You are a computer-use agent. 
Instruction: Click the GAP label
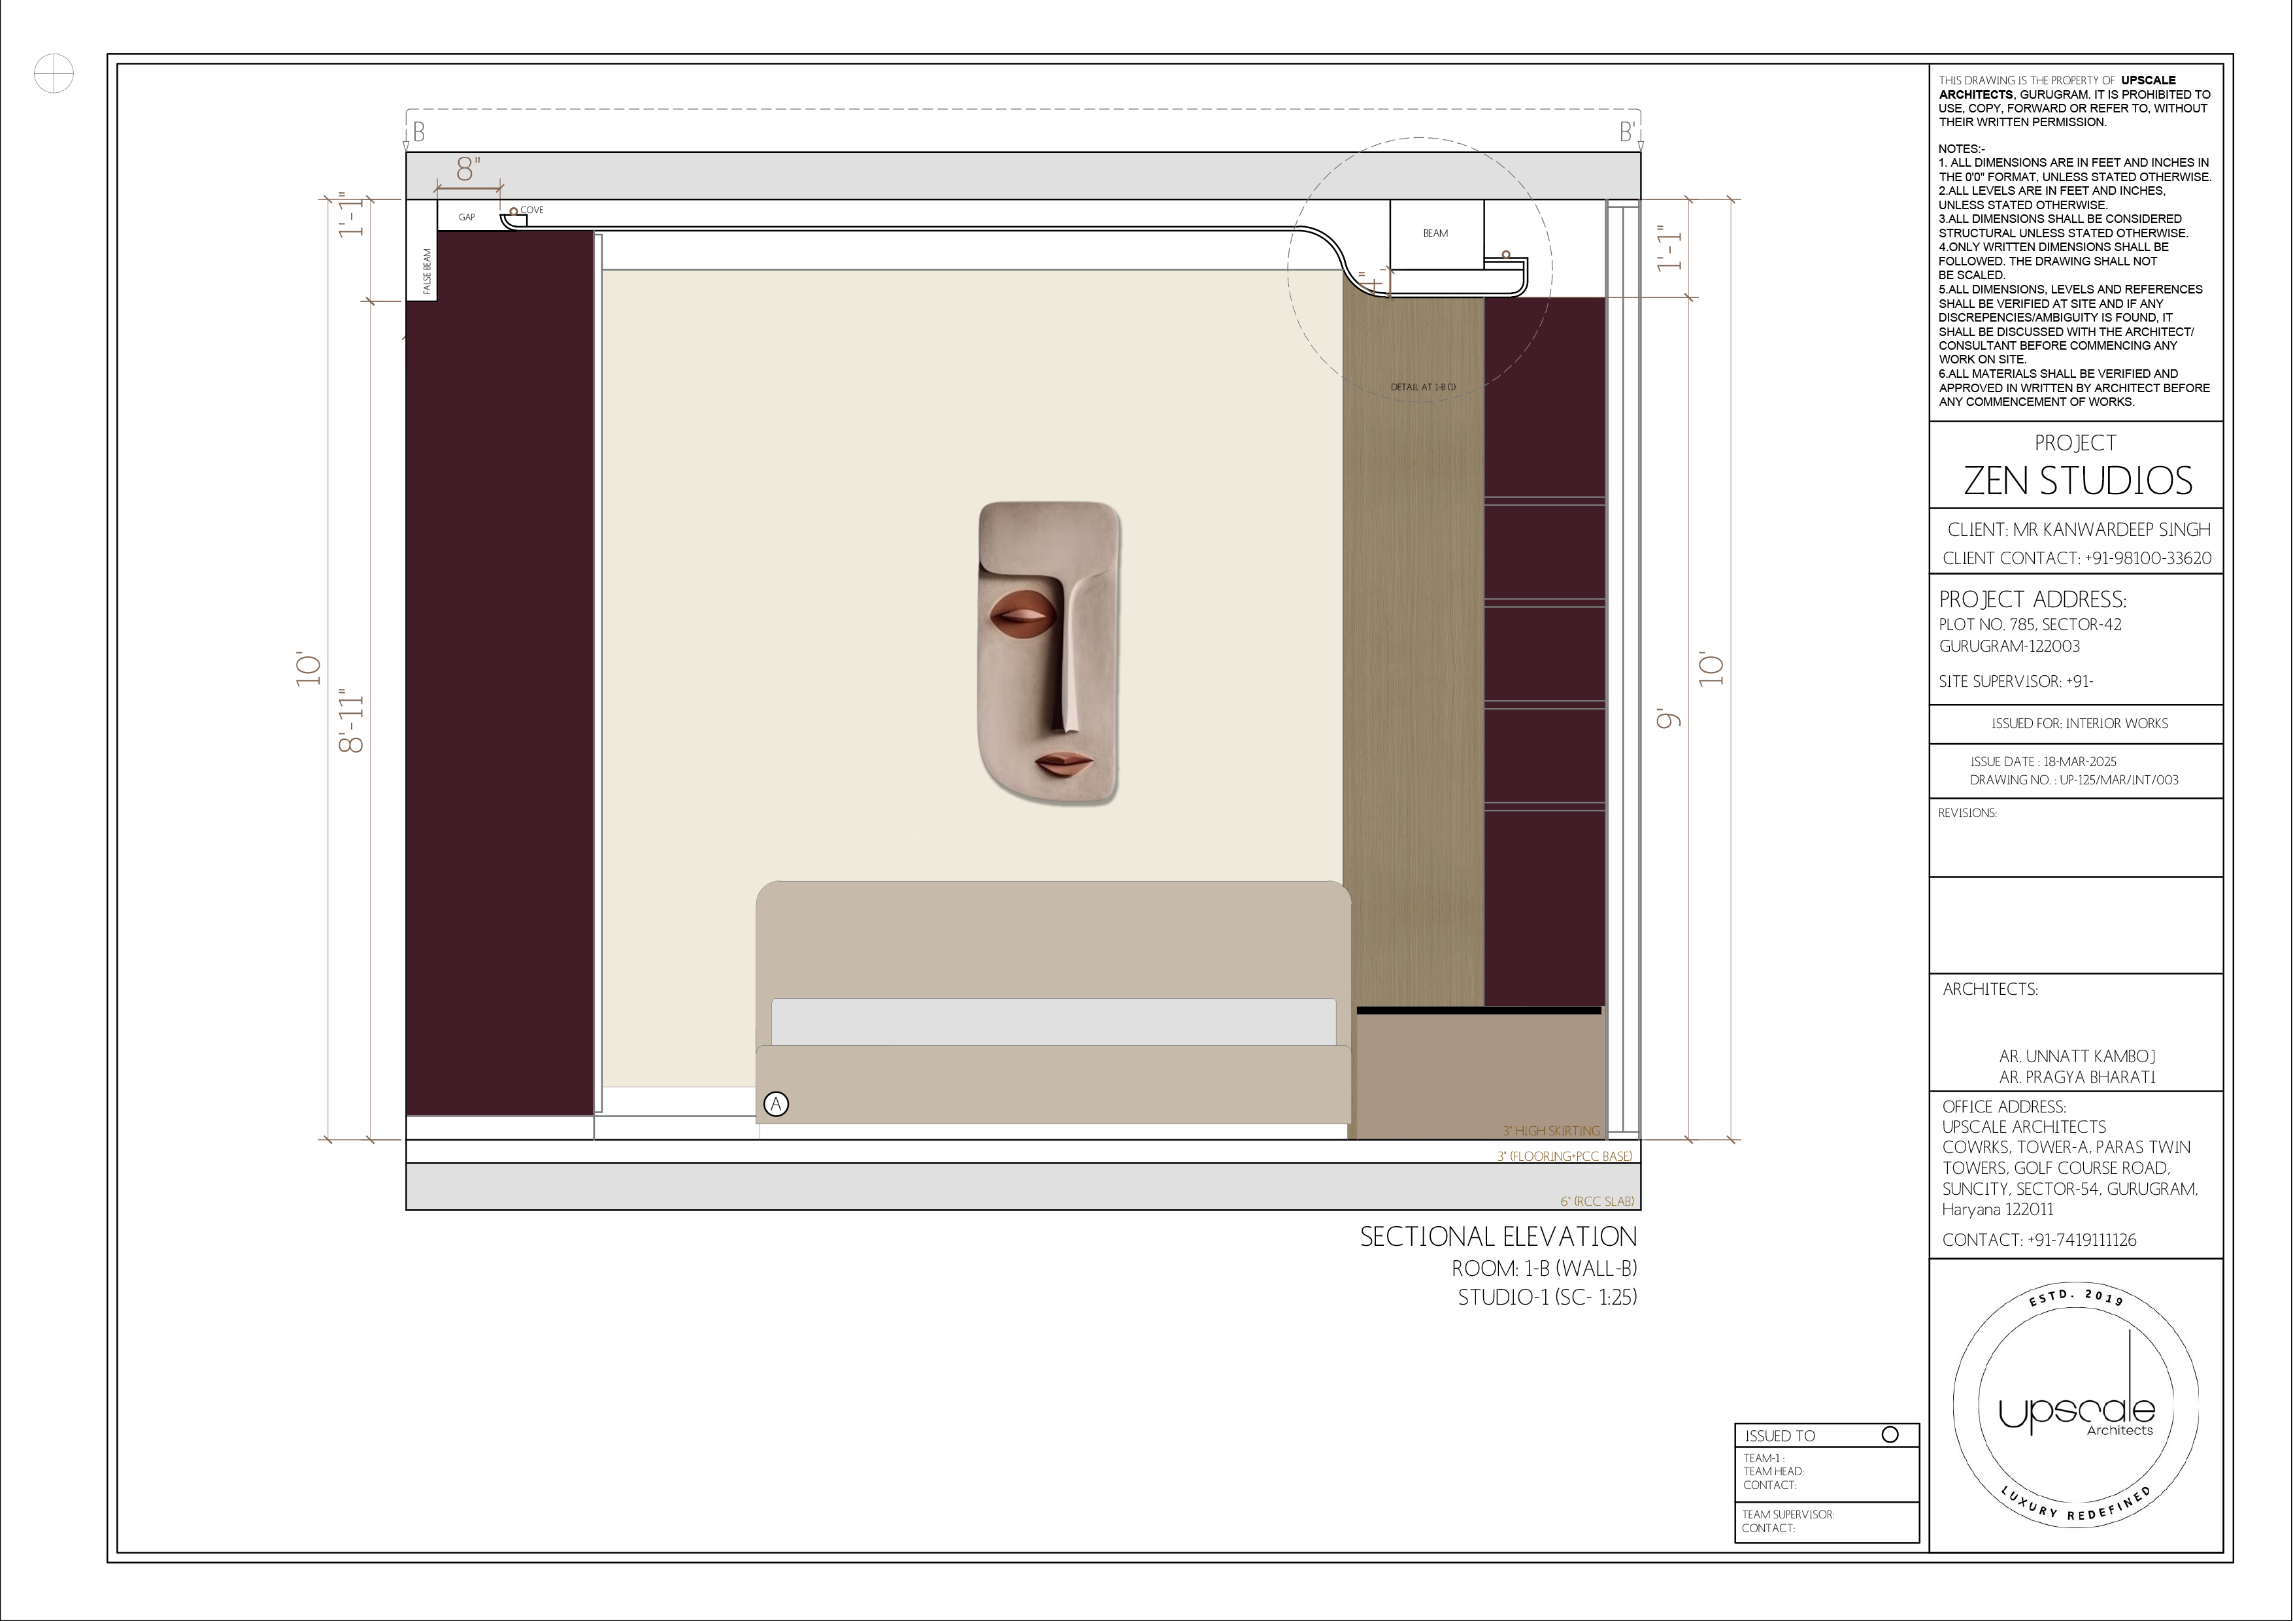click(x=467, y=217)
